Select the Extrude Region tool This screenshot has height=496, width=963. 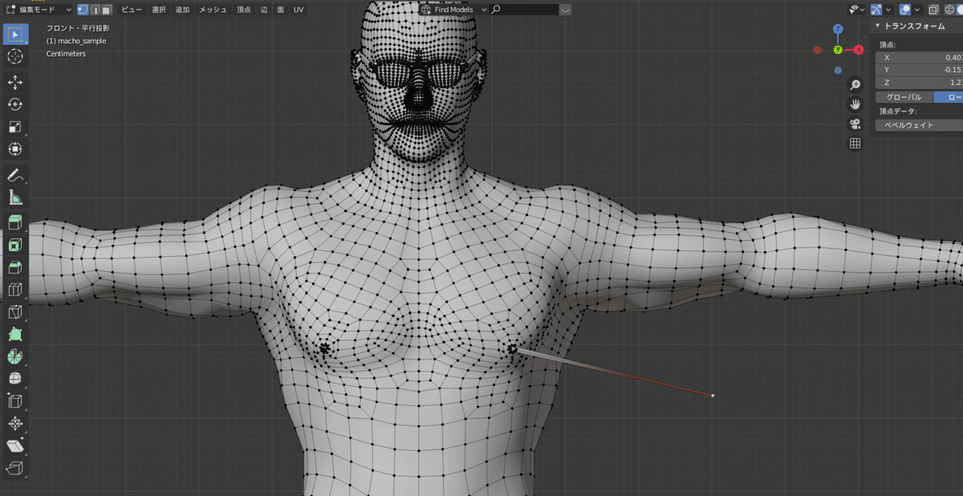coord(15,222)
